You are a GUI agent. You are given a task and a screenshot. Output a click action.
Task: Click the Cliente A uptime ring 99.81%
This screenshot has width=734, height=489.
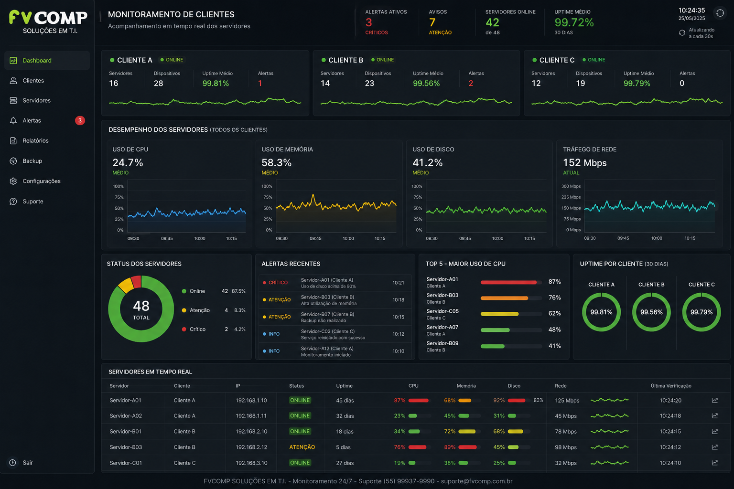601,312
